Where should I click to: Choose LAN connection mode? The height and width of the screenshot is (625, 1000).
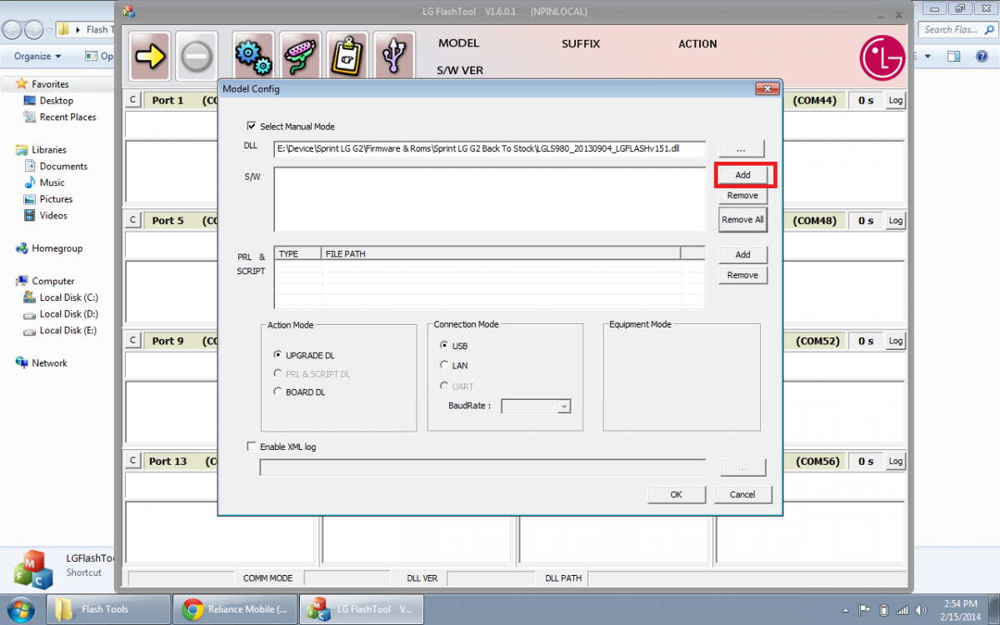point(444,365)
